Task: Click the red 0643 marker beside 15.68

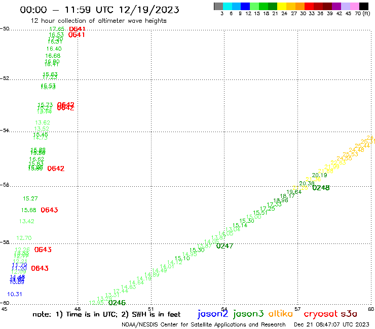Action: click(49, 210)
